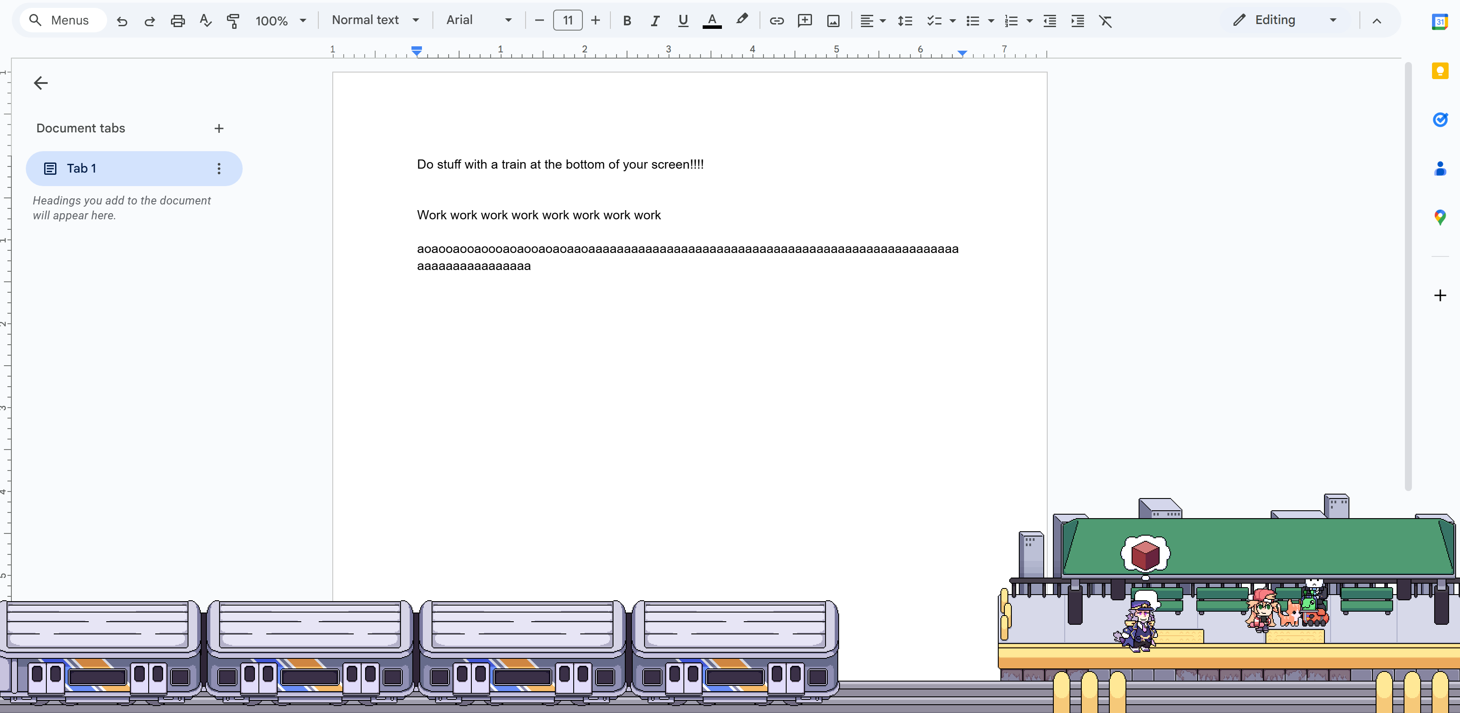The height and width of the screenshot is (713, 1460).
Task: Close the tabs panel with back arrow
Action: click(40, 83)
